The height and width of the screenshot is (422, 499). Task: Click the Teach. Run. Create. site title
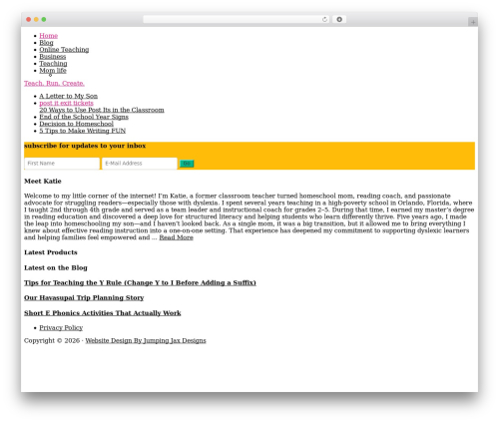click(x=54, y=83)
